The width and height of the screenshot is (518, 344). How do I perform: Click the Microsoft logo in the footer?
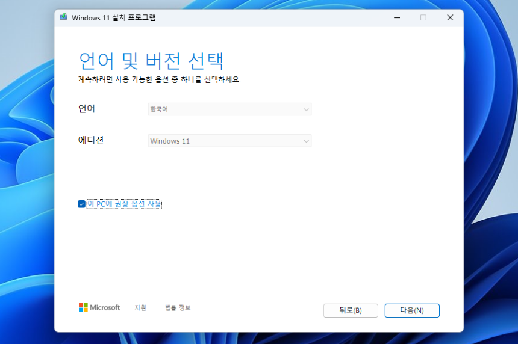tap(99, 307)
